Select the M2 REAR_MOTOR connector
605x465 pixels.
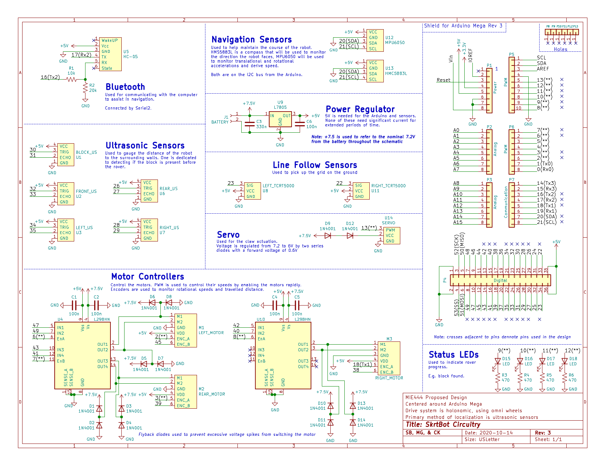click(186, 392)
